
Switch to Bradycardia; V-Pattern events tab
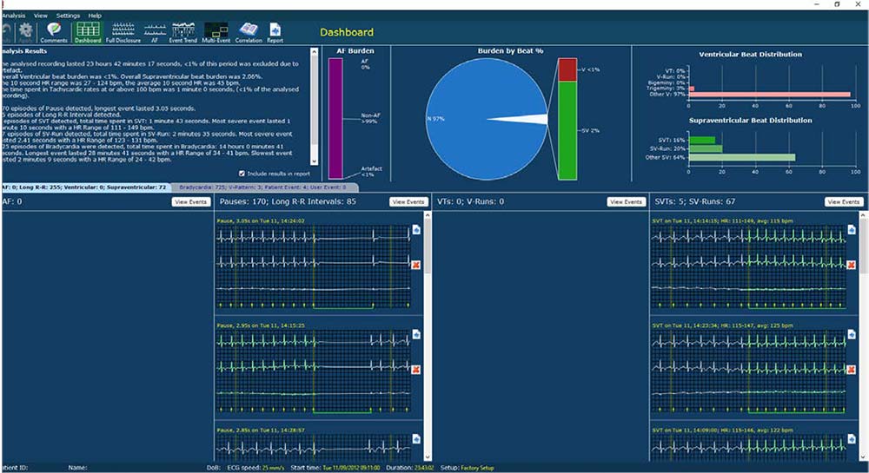[x=262, y=187]
